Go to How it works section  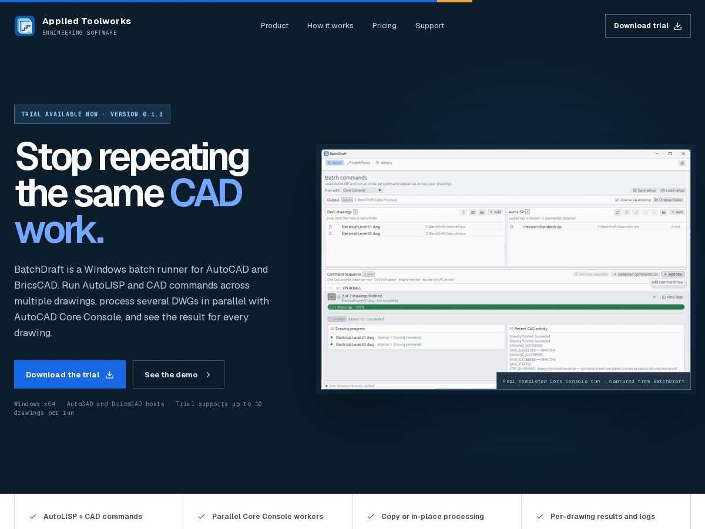pos(330,26)
